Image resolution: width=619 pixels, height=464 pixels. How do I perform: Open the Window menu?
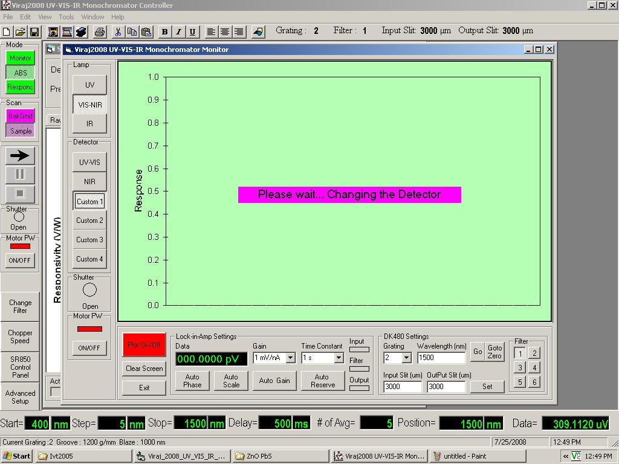pos(92,17)
